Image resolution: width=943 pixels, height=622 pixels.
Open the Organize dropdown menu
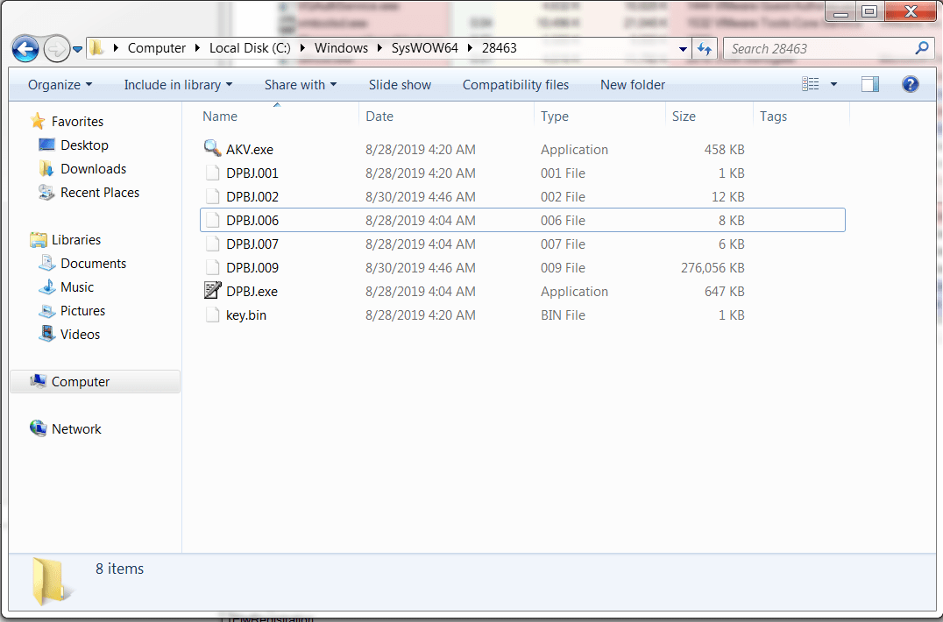point(59,84)
